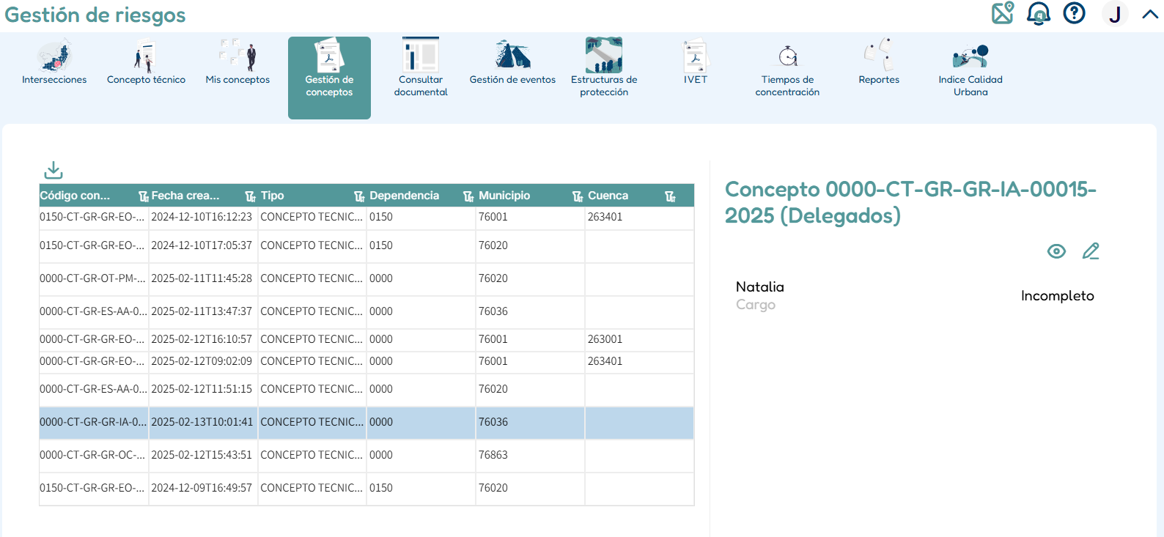The width and height of the screenshot is (1164, 537).
Task: View the concept details via eye icon
Action: (1056, 251)
